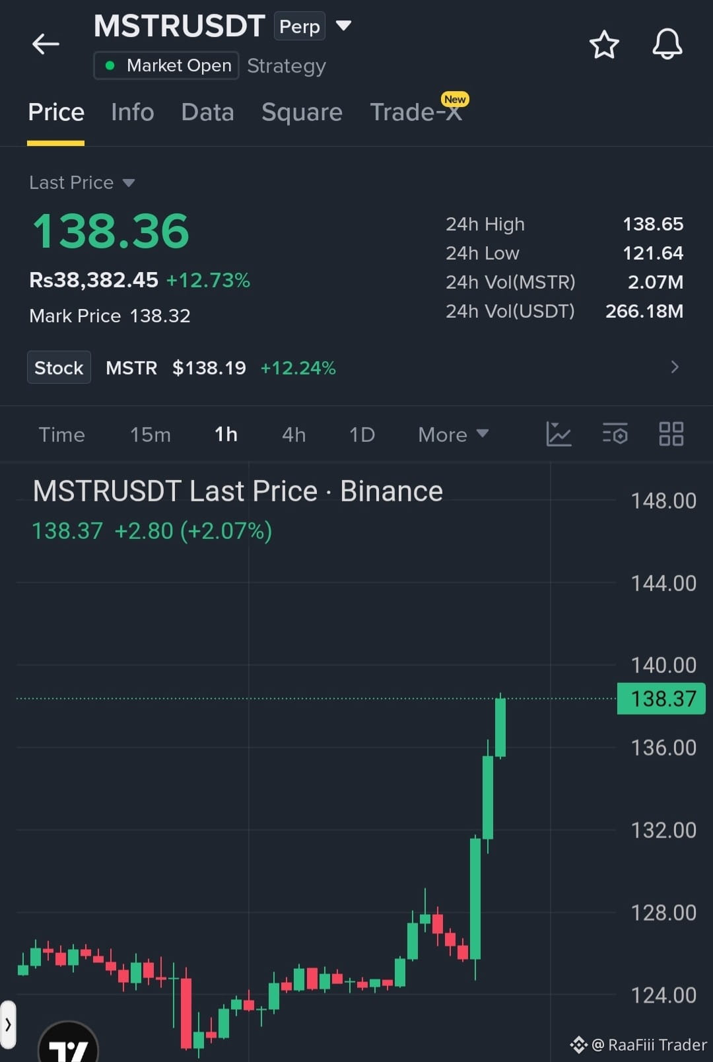Select the Time chart interval
Image resolution: width=713 pixels, height=1062 pixels.
[x=61, y=435]
